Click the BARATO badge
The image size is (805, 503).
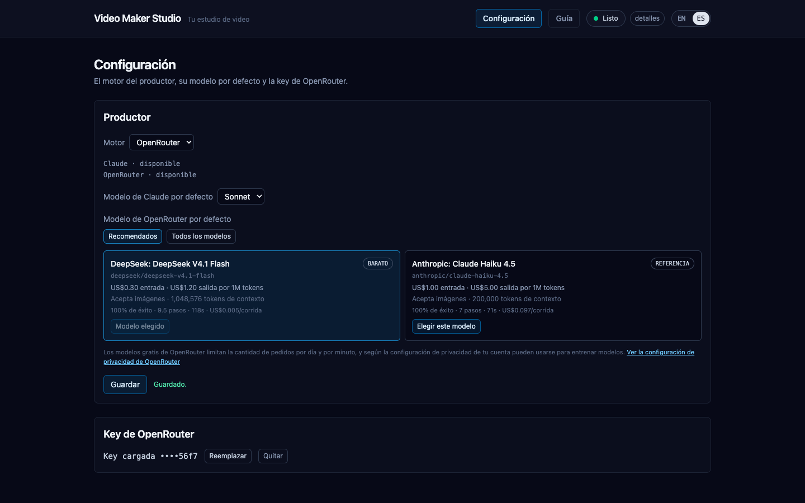[x=378, y=264]
